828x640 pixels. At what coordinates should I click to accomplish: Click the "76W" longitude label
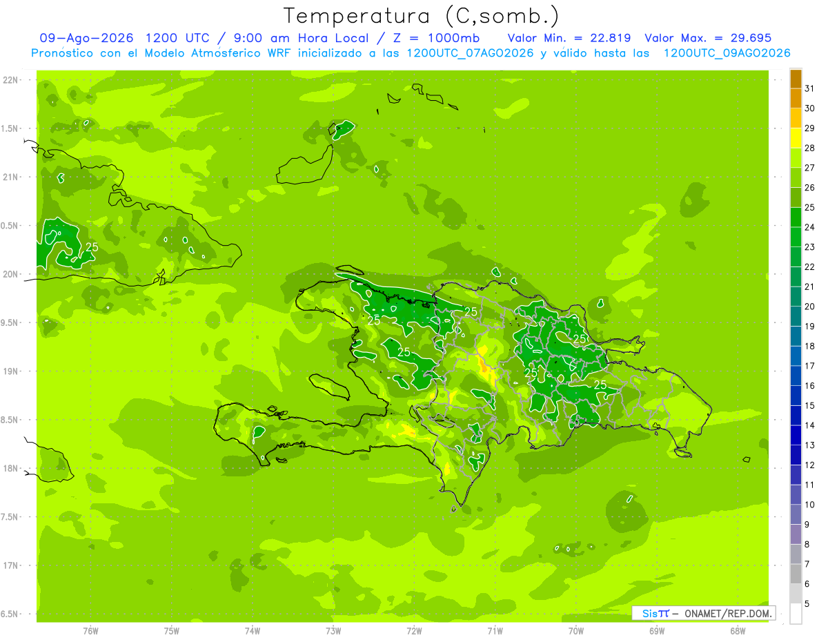click(90, 630)
